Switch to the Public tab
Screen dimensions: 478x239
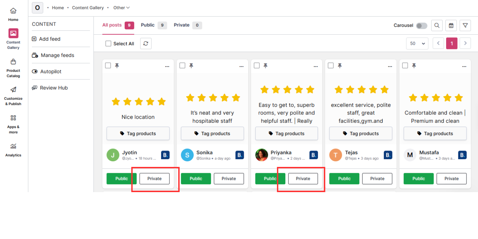[x=154, y=25]
